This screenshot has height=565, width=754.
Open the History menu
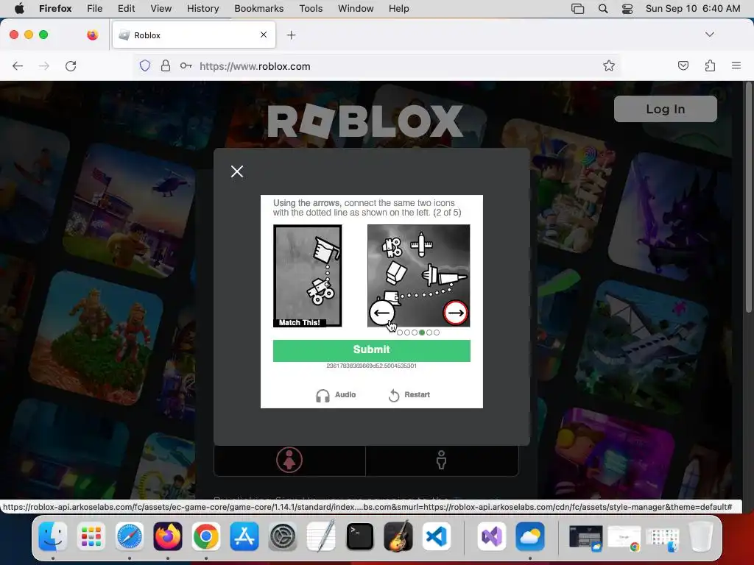203,8
